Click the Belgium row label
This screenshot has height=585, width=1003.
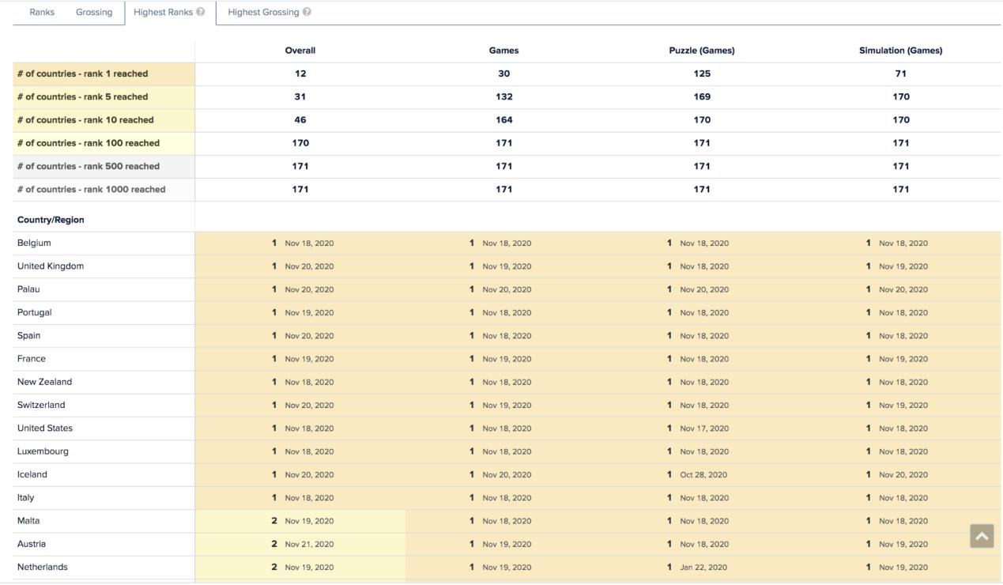point(34,243)
